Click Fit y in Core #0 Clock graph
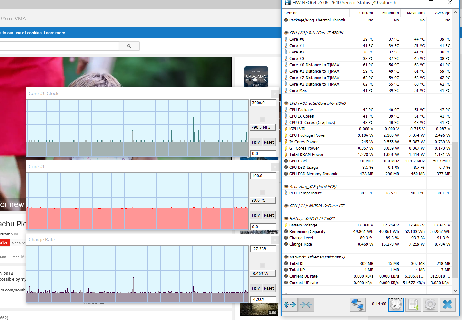The height and width of the screenshot is (320, 462). pos(256,142)
